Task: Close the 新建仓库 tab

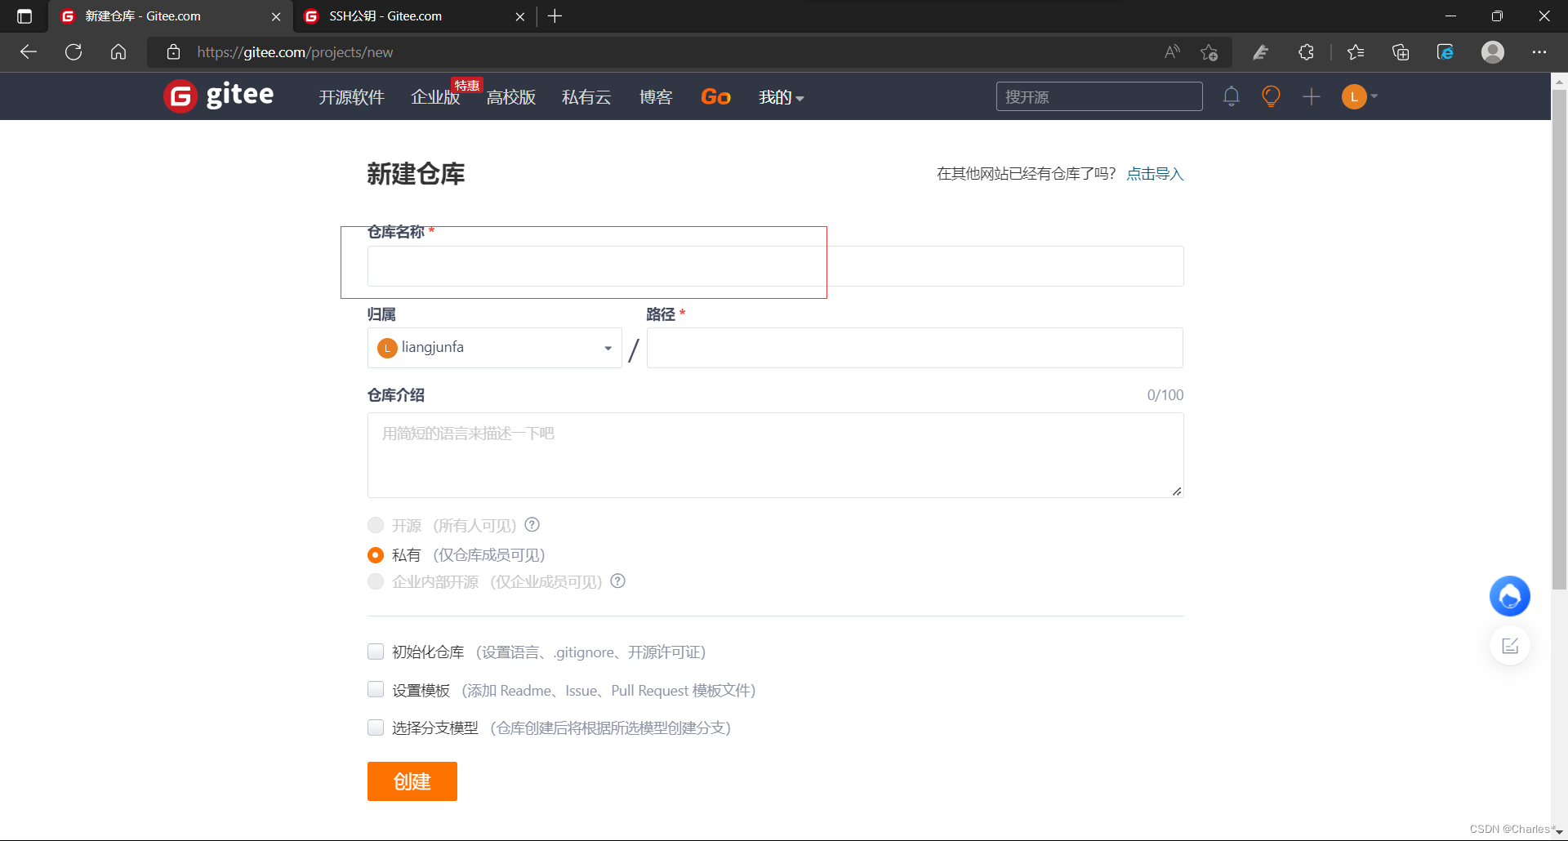Action: click(x=276, y=16)
